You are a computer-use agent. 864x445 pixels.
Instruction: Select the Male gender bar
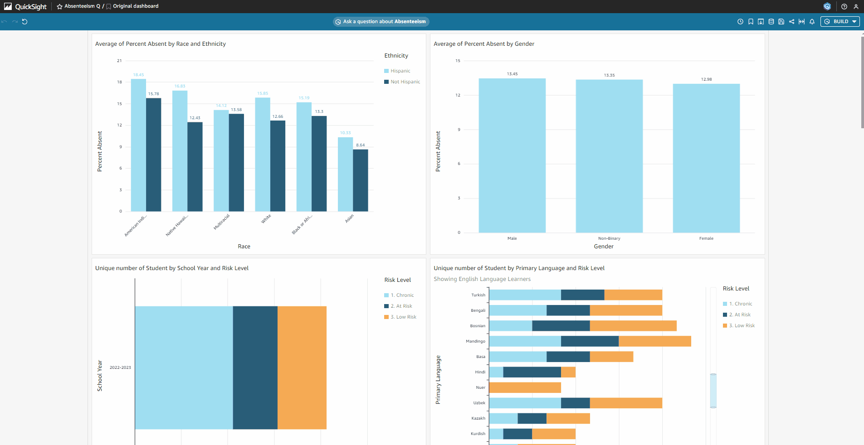coord(512,155)
